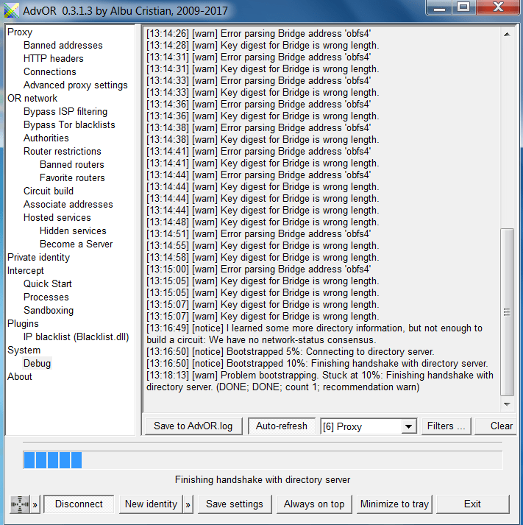Click the Exit button
Viewport: 523px width, 525px height.
pyautogui.click(x=472, y=504)
